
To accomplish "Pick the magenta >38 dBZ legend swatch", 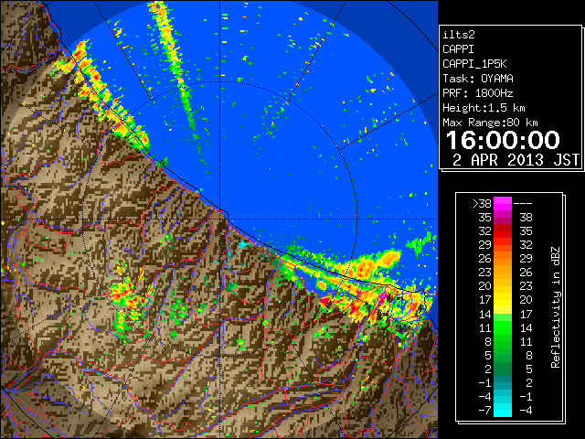I will point(503,204).
